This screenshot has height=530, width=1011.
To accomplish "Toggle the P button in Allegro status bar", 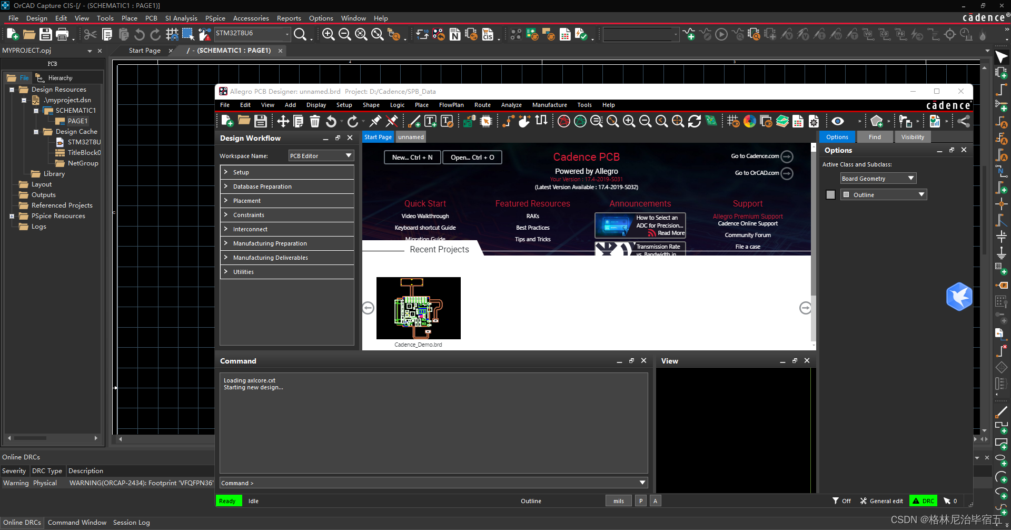I will point(641,501).
